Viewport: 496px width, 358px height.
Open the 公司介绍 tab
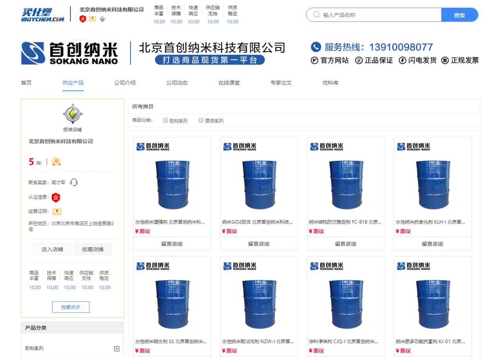[125, 83]
